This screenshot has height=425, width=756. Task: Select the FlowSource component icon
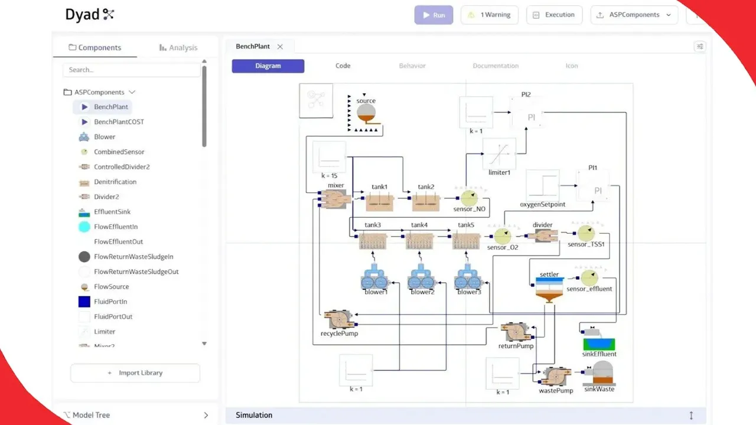click(83, 286)
